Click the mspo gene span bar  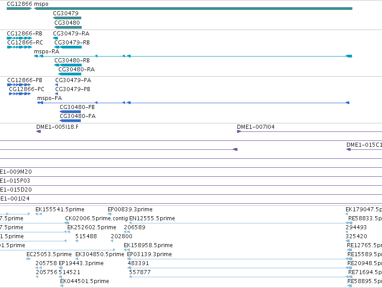coord(193,9)
